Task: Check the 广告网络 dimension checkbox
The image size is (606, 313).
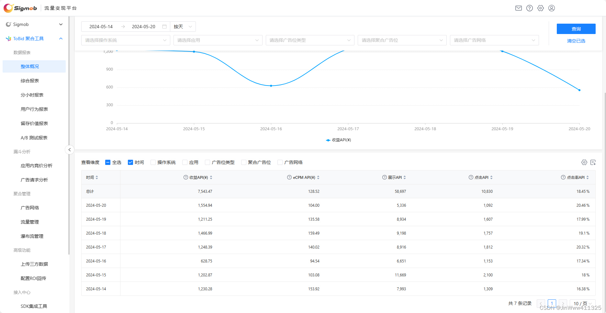Action: (x=280, y=162)
